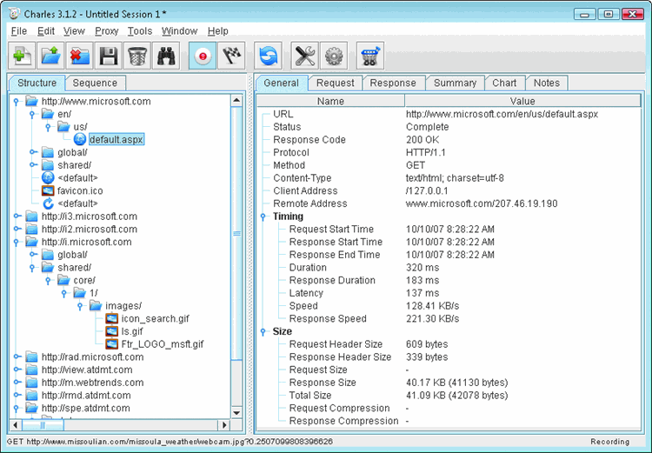Click the refresh-arrow icon beside the second <default> entry
The width and height of the screenshot is (652, 453).
click(48, 203)
